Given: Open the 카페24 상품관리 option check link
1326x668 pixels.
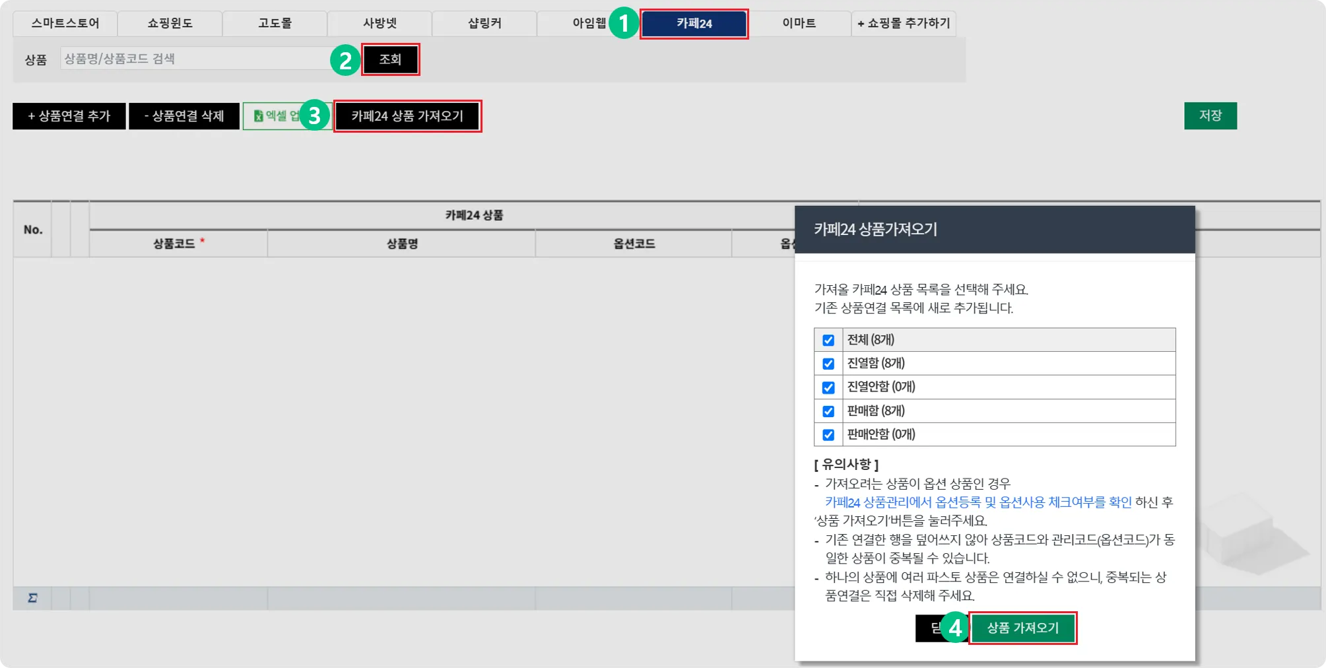Looking at the screenshot, I should click(978, 502).
